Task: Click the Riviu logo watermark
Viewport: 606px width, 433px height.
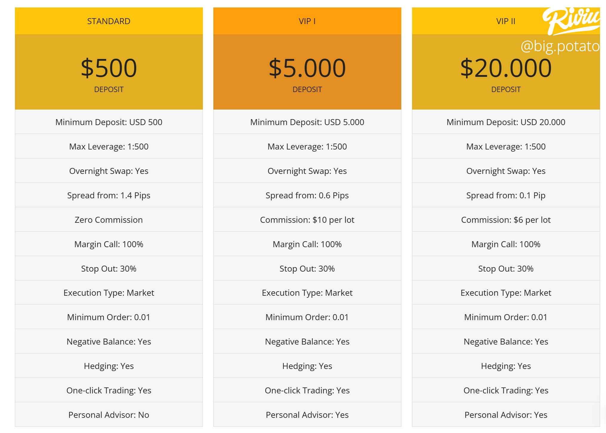Action: [570, 21]
